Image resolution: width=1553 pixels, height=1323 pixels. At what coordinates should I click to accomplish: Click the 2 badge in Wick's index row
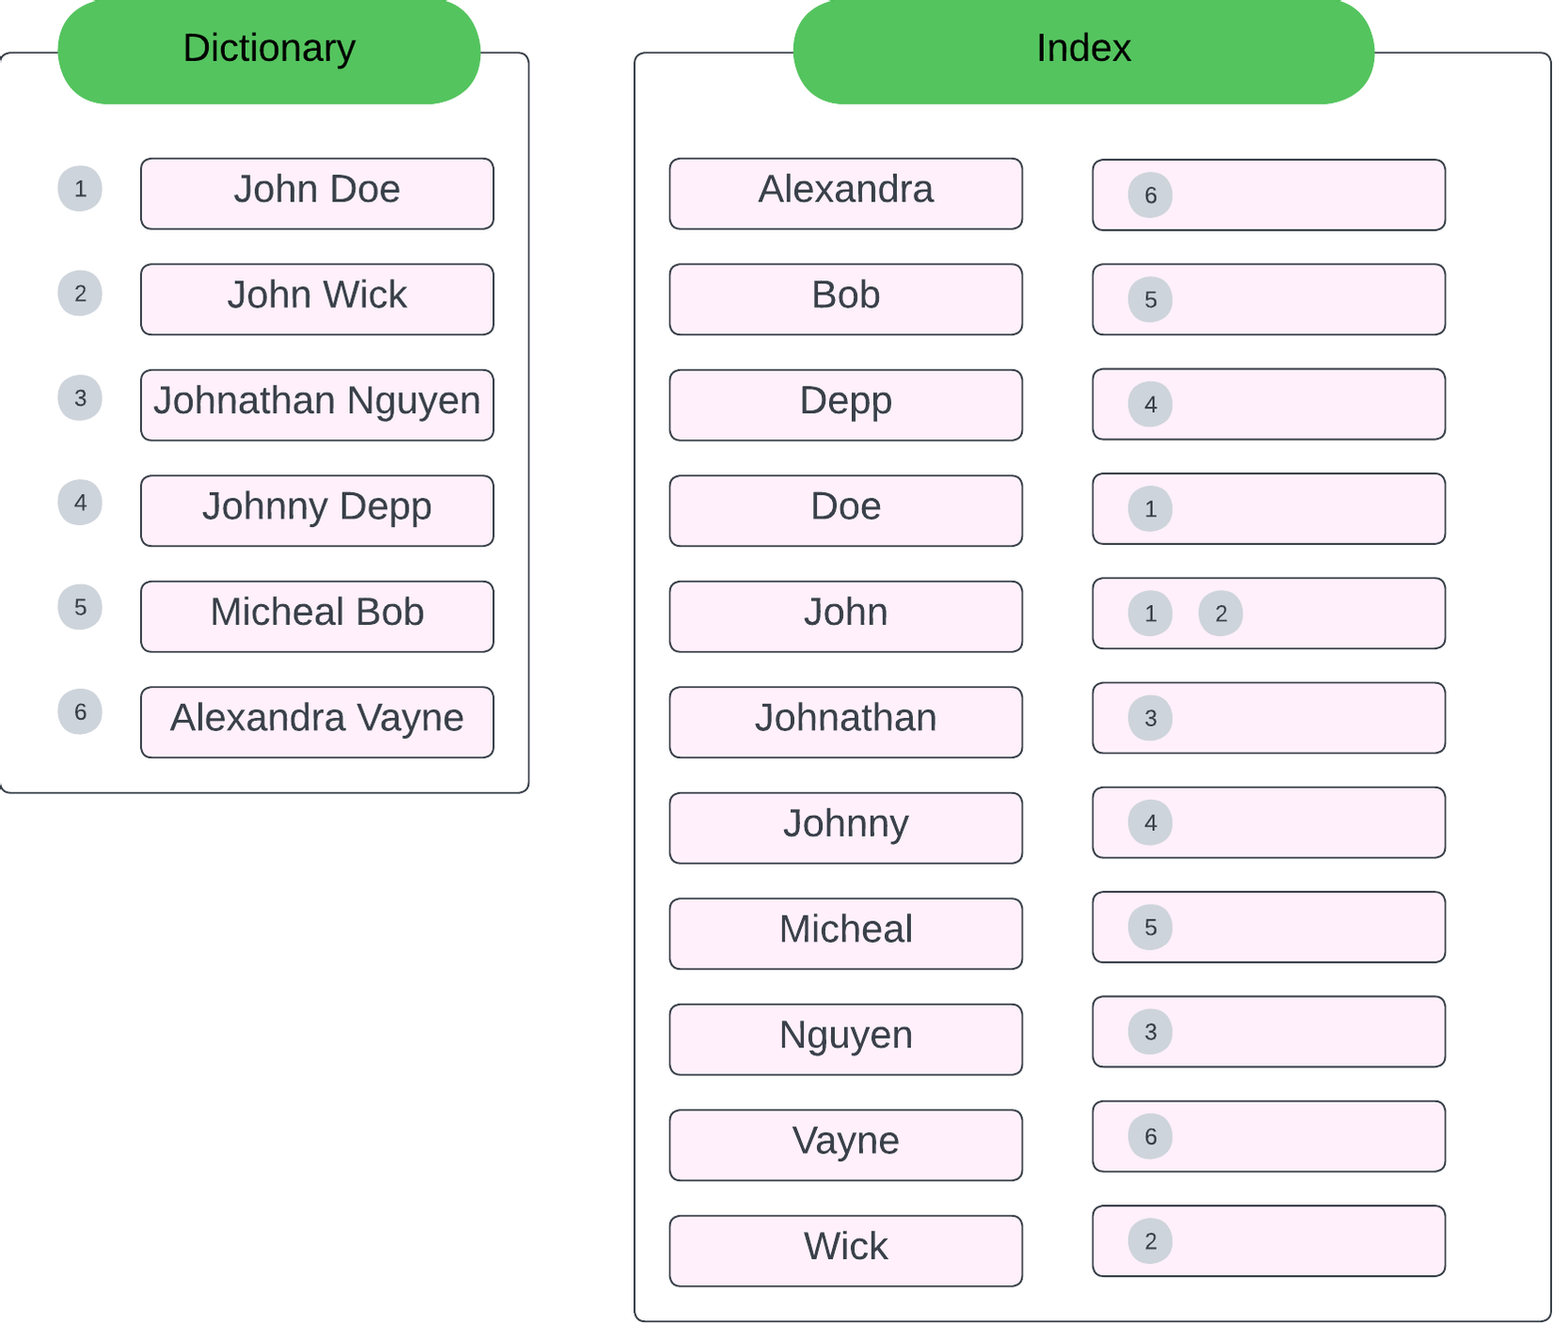[1149, 1241]
